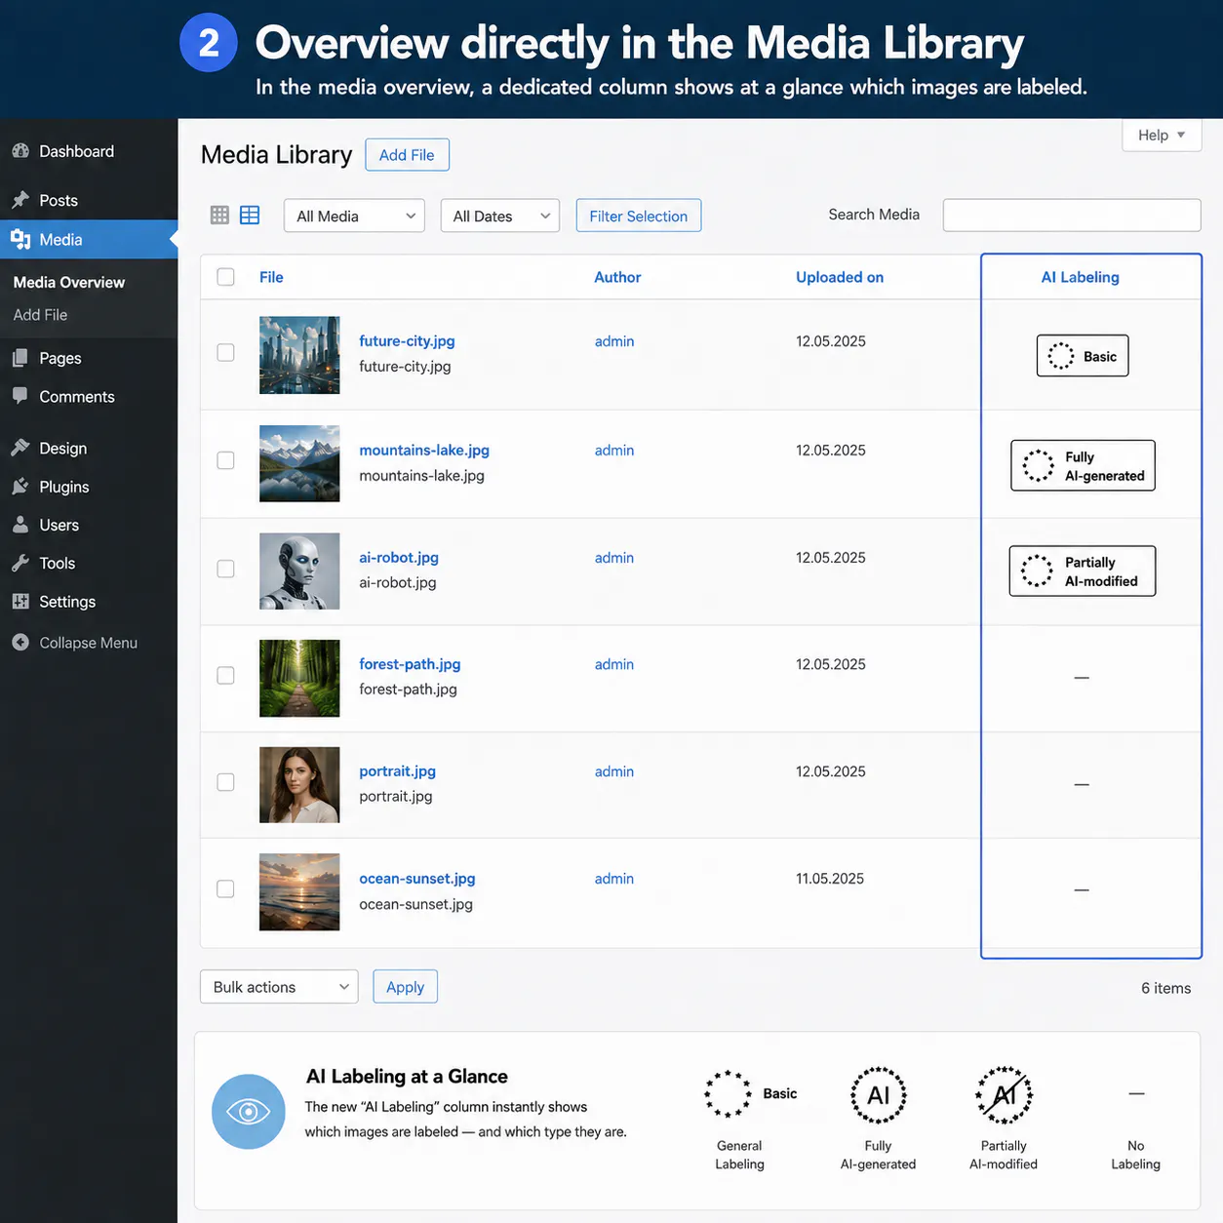The width and height of the screenshot is (1223, 1223).
Task: Click the Users person icon
Action: tap(20, 525)
